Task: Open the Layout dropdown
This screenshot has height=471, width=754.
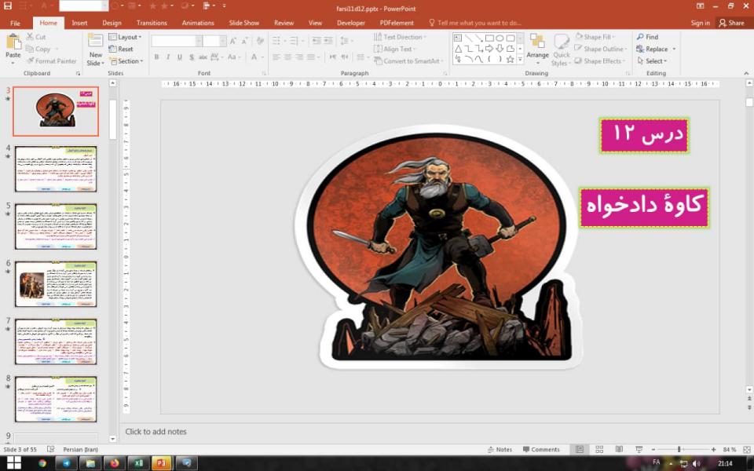Action: [125, 37]
